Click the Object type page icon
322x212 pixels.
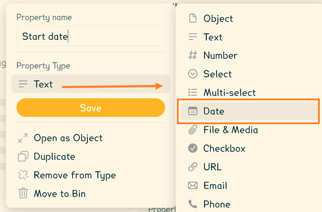coord(193,18)
